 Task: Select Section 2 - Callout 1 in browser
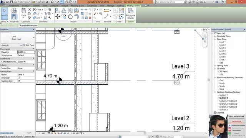click(228, 101)
